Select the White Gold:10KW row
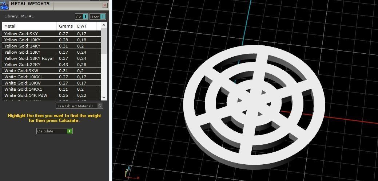This screenshot has height=181, width=378. pyautogui.click(x=51, y=83)
